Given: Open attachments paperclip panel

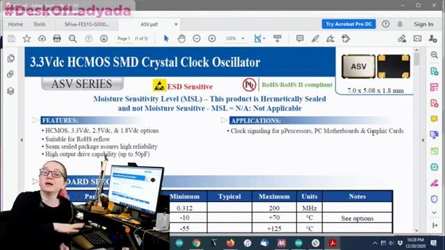Looking at the screenshot, I should pyautogui.click(x=11, y=74).
